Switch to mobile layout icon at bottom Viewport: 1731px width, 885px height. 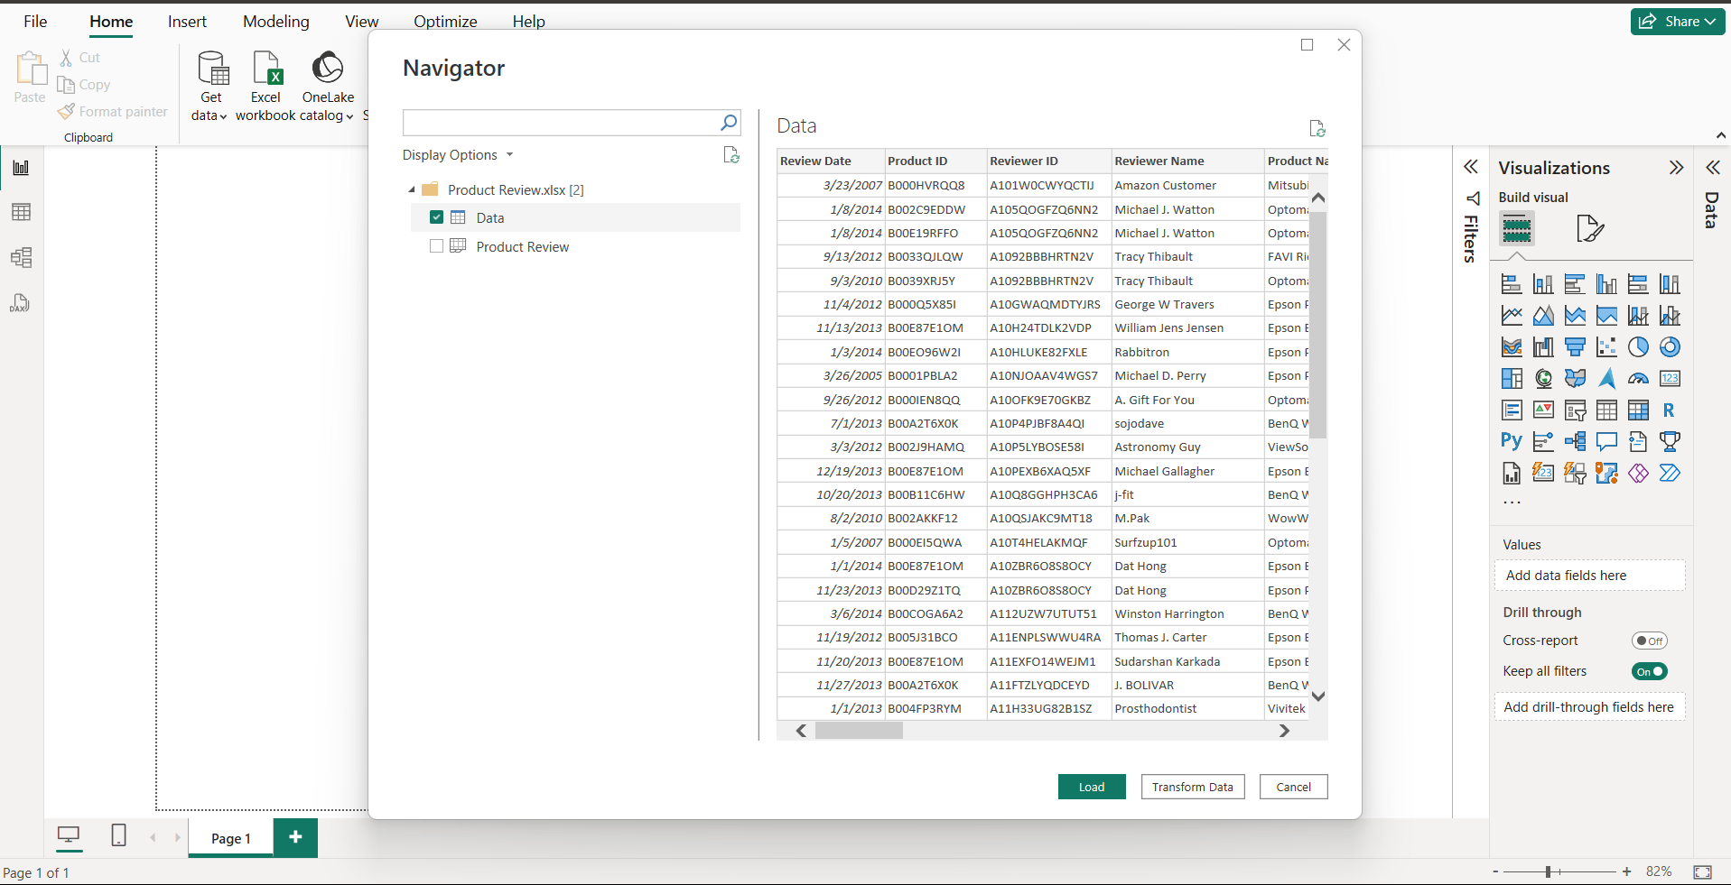[118, 835]
